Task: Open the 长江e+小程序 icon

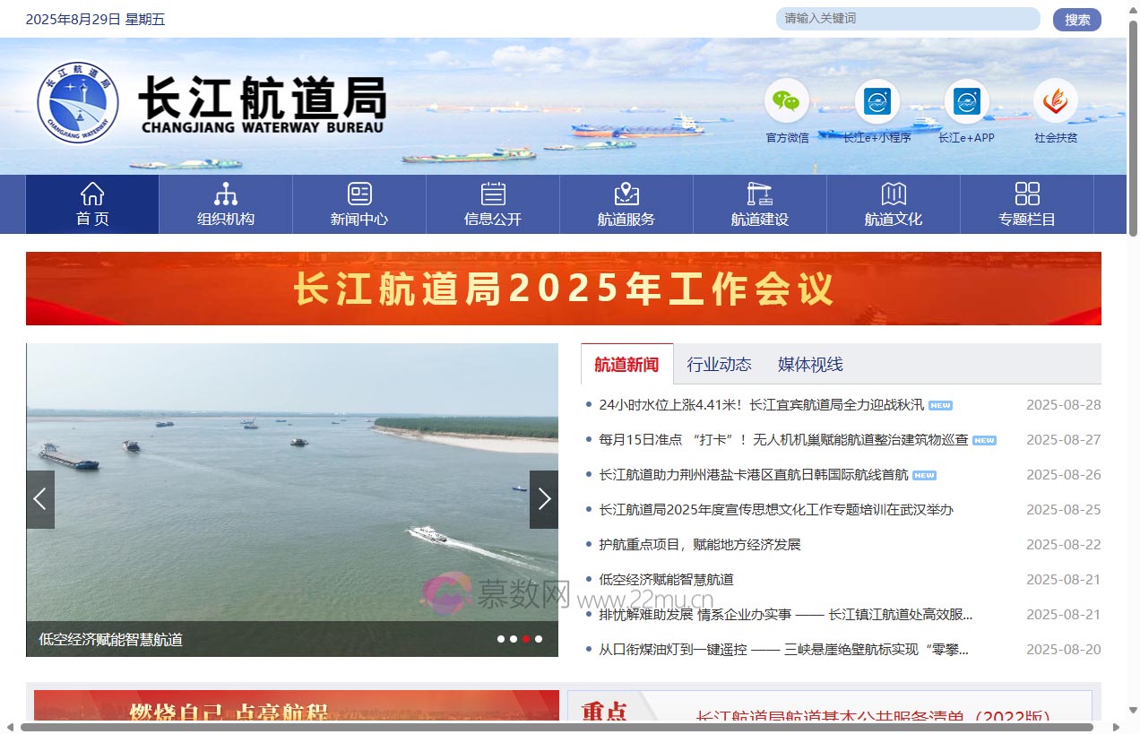Action: tap(877, 101)
